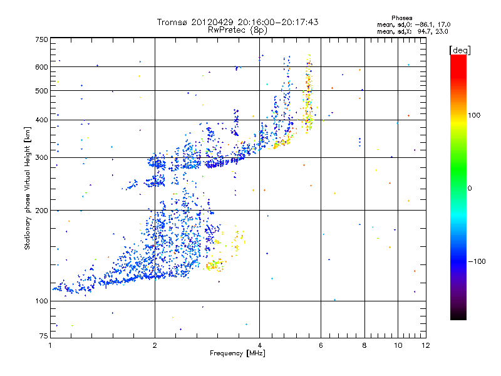The width and height of the screenshot is (501, 376).
Task: Click the colorbar tick label "0"
Action: click(x=470, y=189)
